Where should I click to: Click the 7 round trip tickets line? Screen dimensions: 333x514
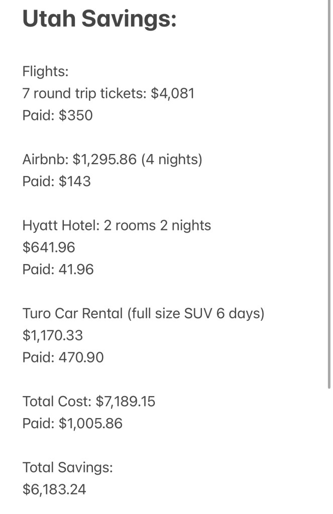point(85,93)
